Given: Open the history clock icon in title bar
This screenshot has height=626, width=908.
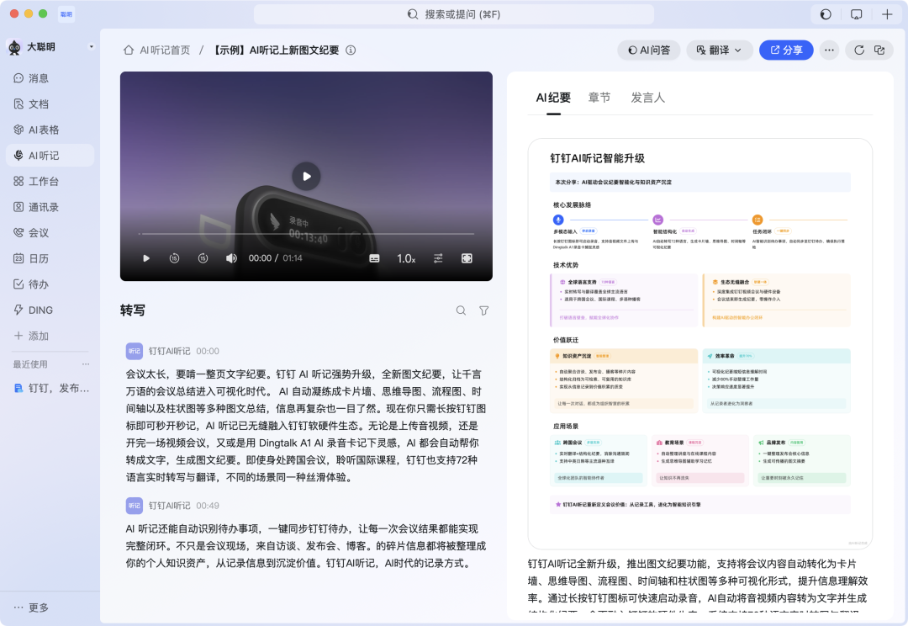Looking at the screenshot, I should (826, 14).
